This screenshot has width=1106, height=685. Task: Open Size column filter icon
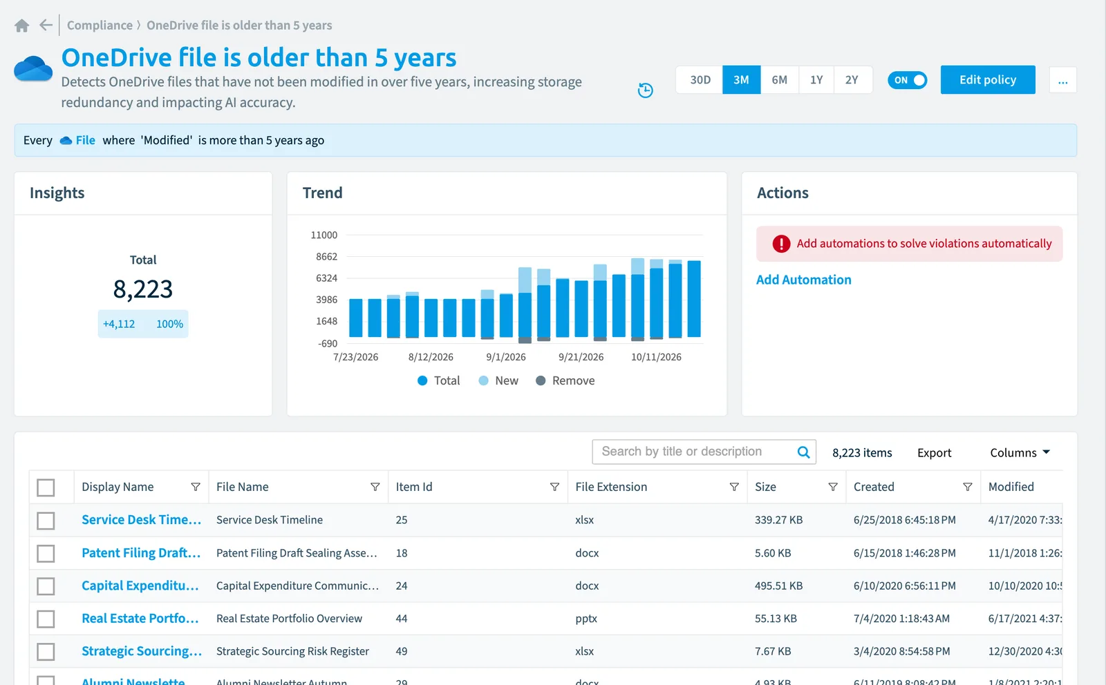pyautogui.click(x=833, y=487)
